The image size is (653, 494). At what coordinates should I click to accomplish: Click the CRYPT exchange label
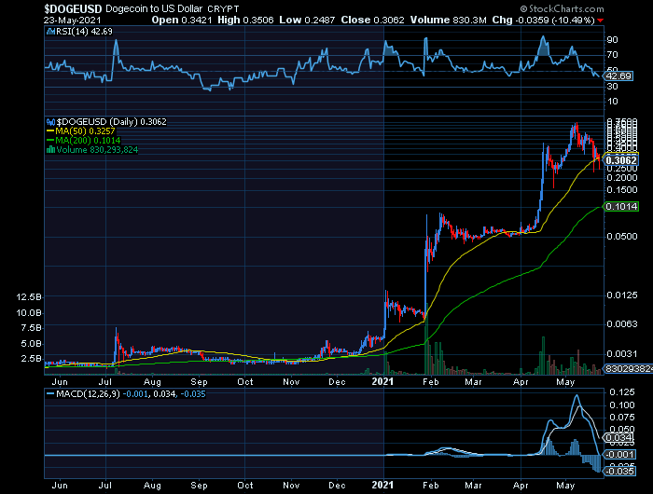click(223, 8)
